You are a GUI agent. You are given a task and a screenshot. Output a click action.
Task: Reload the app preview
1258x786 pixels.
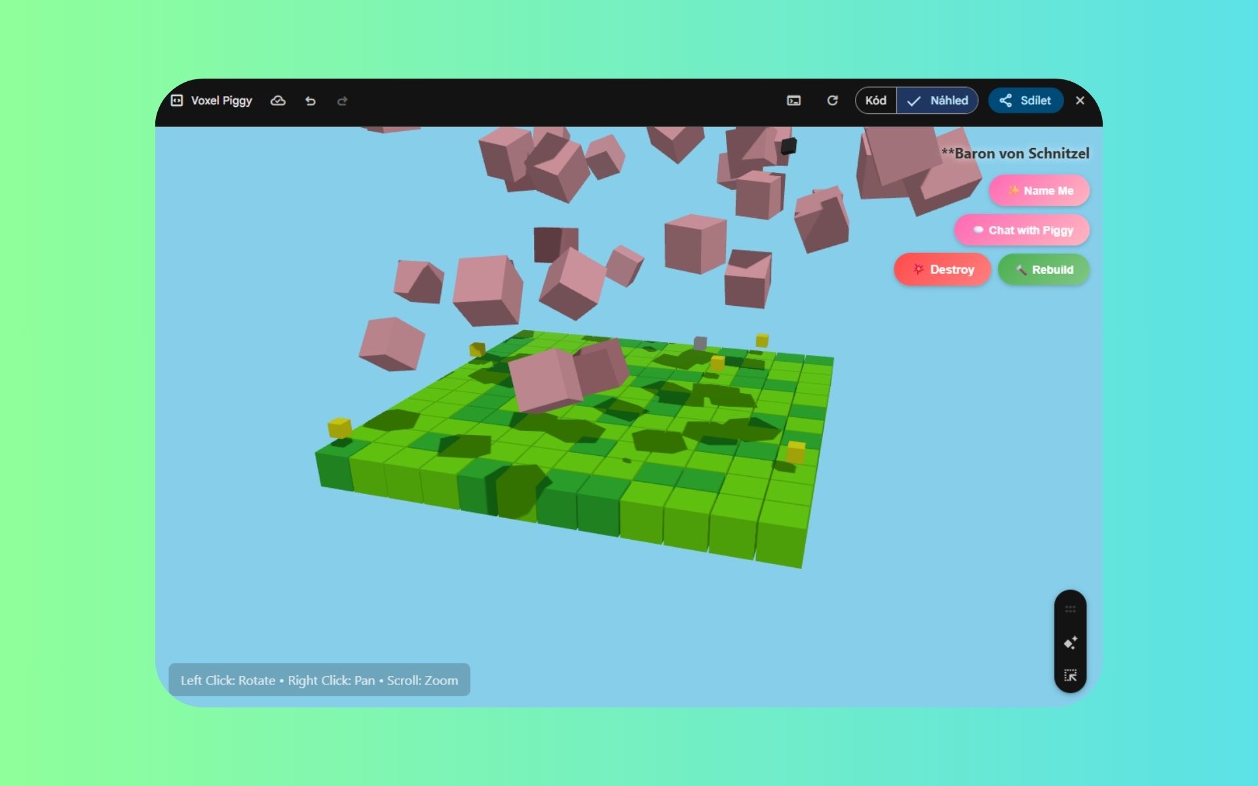[832, 100]
